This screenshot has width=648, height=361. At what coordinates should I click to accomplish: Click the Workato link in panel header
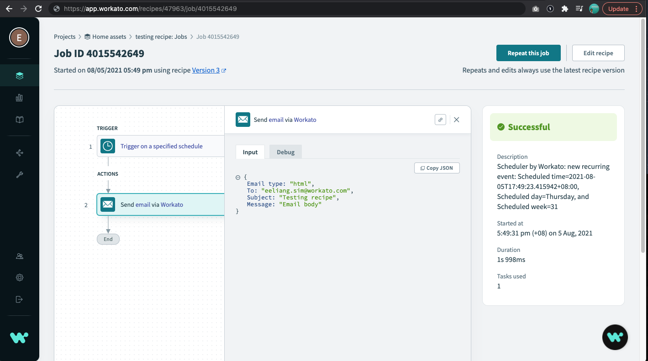[x=305, y=120]
